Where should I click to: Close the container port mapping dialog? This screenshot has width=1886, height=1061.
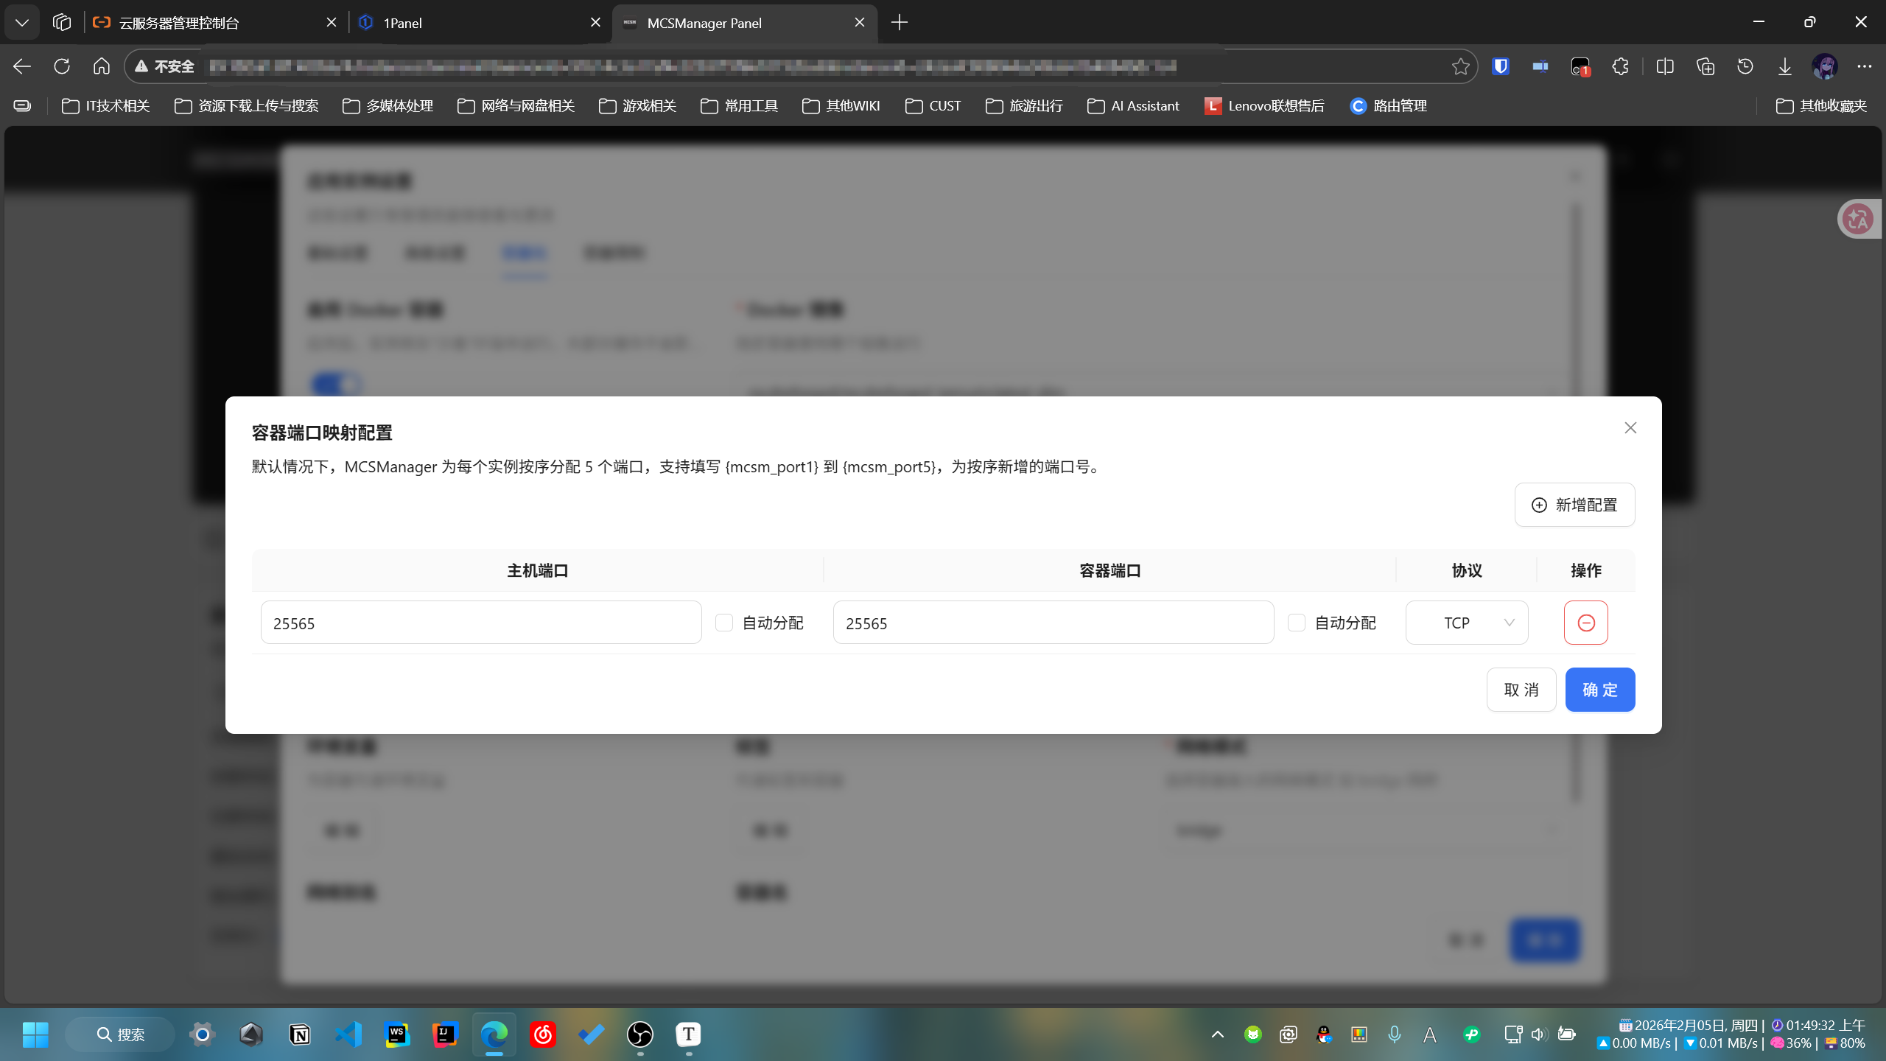click(x=1630, y=428)
